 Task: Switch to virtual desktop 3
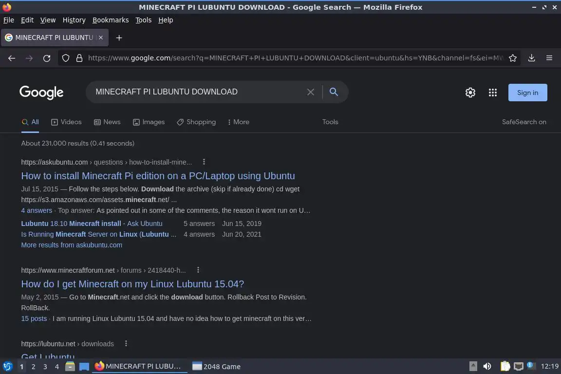tap(45, 367)
